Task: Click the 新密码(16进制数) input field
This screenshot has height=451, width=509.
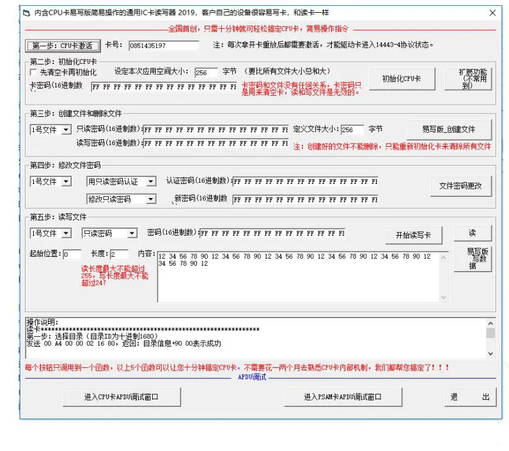Action: point(306,200)
